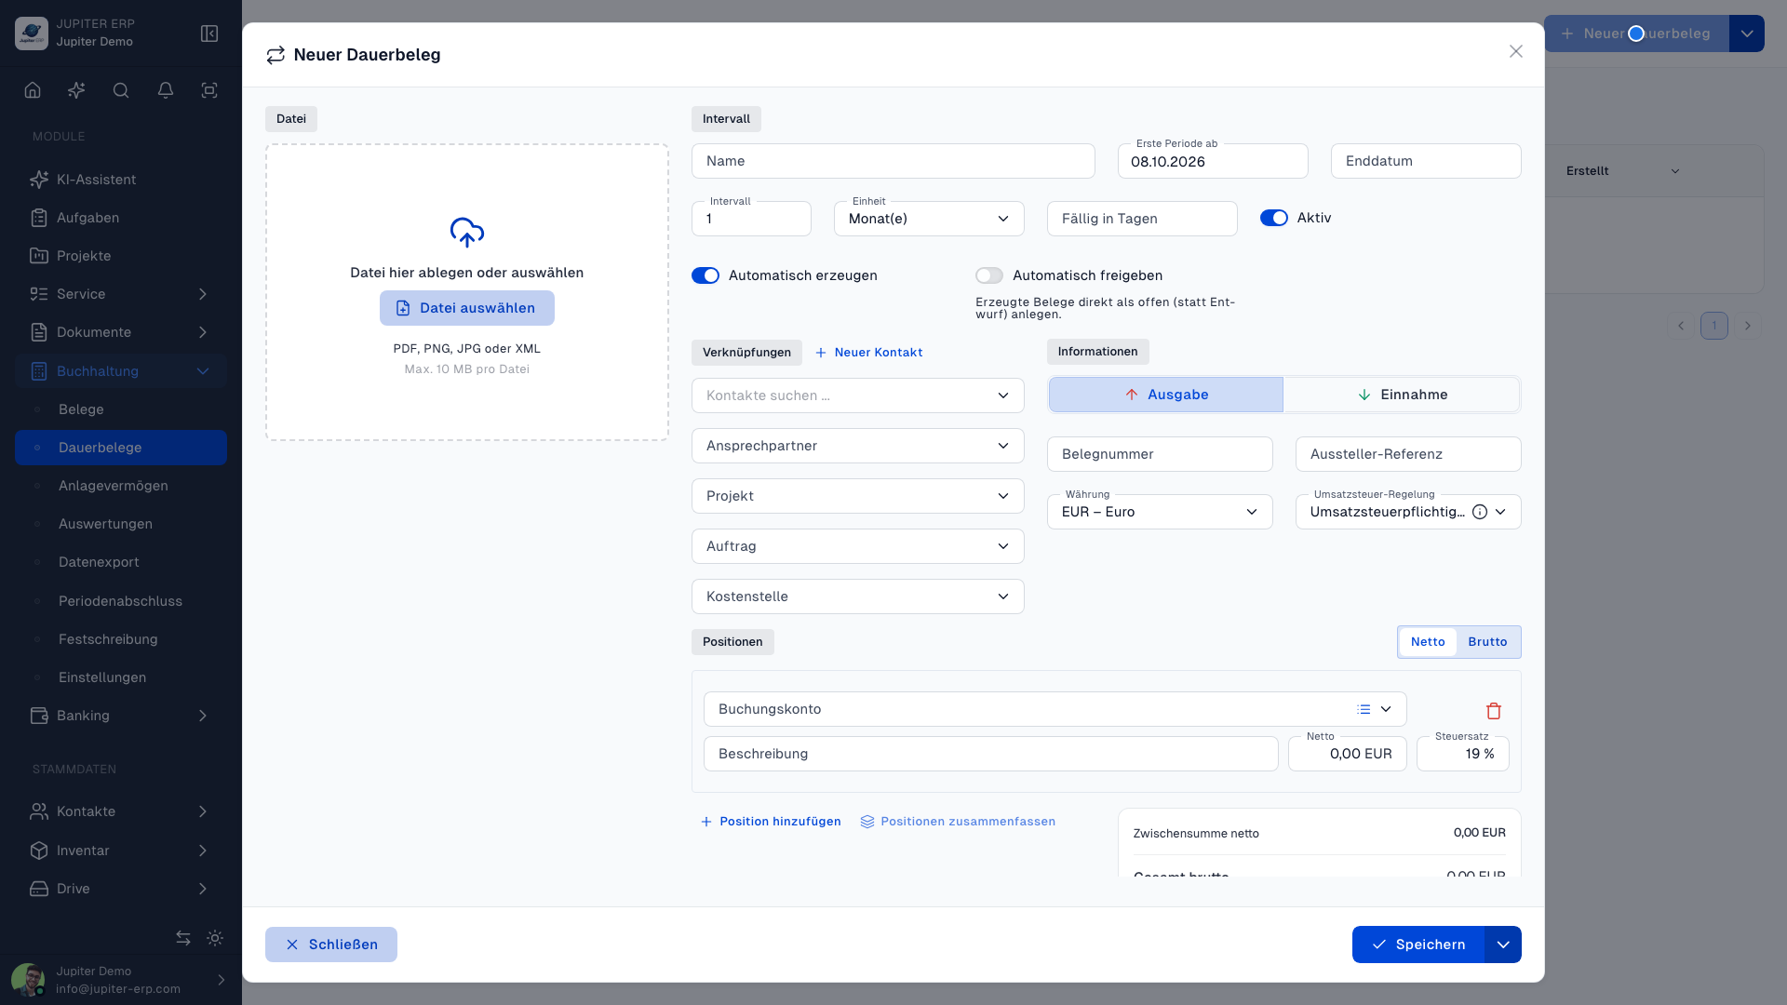The image size is (1787, 1005).
Task: Close the Neuer Dauerbeleg dialog
Action: coord(1516,51)
